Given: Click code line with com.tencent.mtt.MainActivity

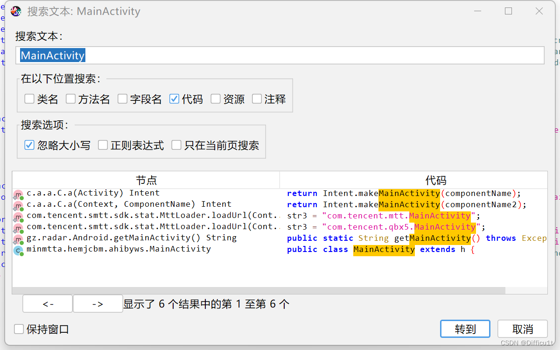Looking at the screenshot, I should click(384, 216).
